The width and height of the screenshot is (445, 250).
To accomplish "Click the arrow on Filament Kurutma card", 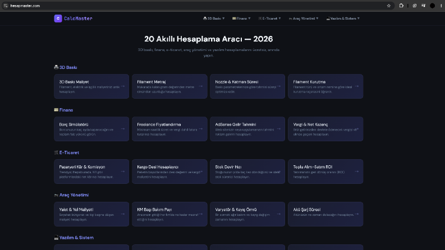I will (x=357, y=86).
